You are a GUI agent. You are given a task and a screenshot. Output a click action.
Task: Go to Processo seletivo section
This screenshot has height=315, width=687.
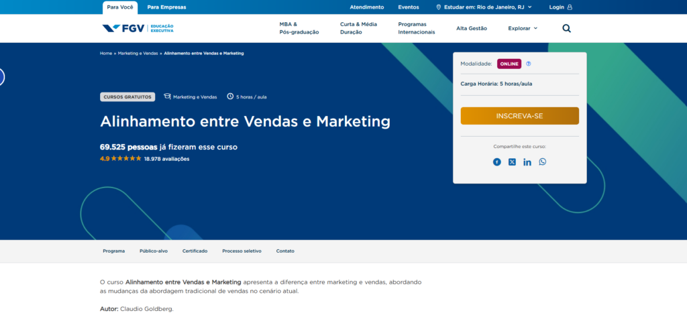coord(242,251)
